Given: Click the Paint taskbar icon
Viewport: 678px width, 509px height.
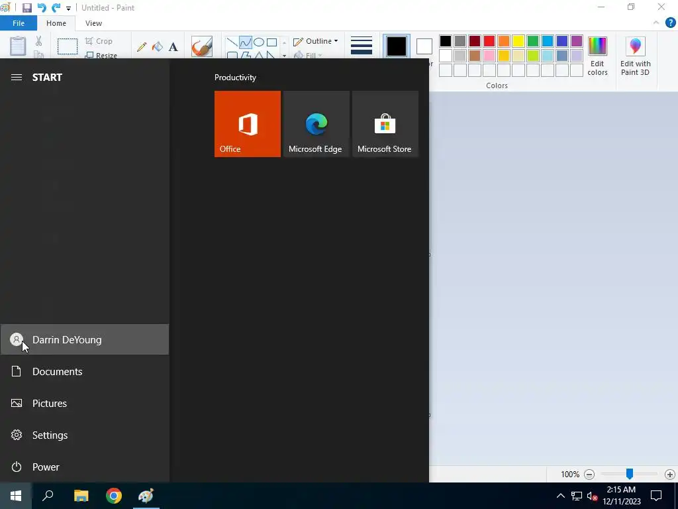Looking at the screenshot, I should pyautogui.click(x=146, y=496).
